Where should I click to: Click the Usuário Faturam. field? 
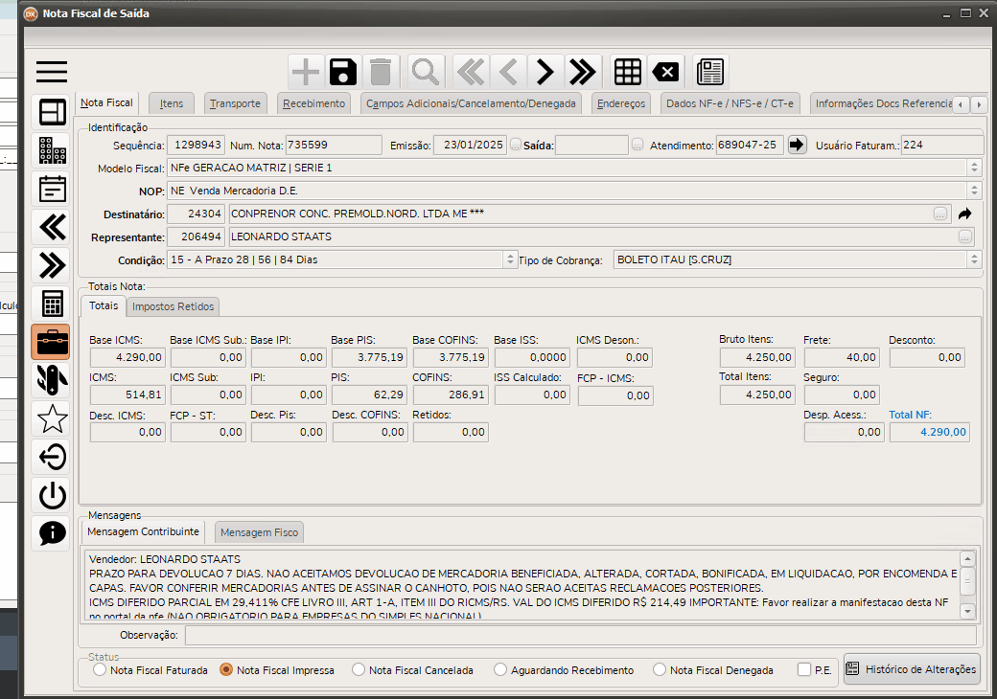(x=942, y=145)
